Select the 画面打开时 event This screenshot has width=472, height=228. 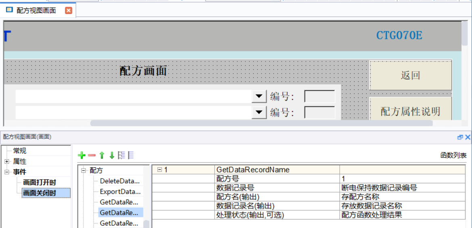[40, 183]
